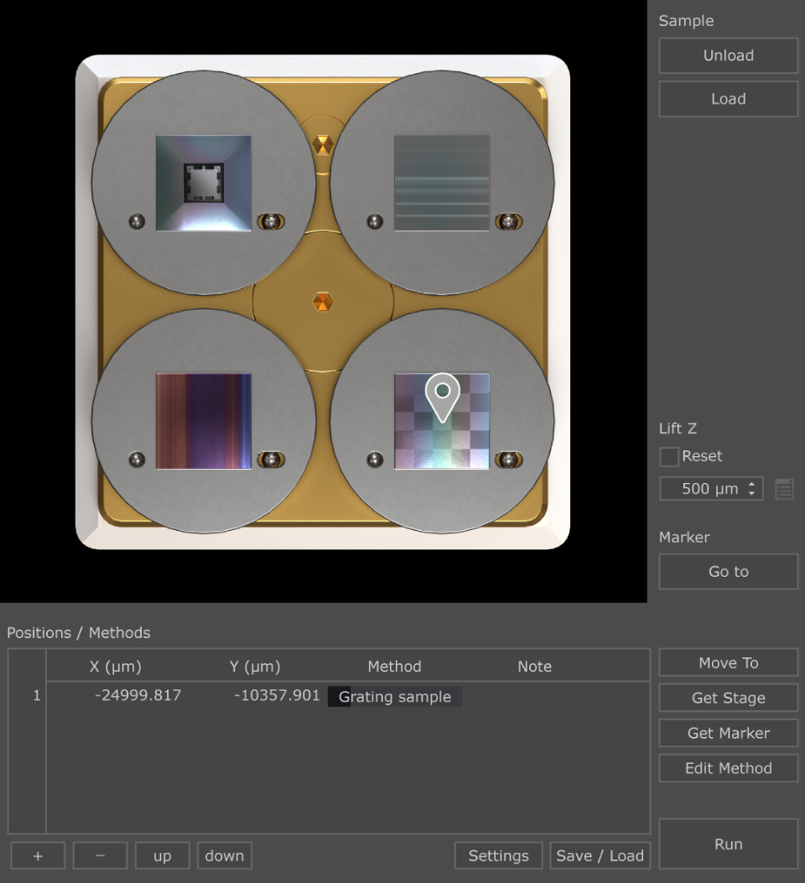
Task: Select the bottom-left purple striped sample
Action: pos(203,421)
